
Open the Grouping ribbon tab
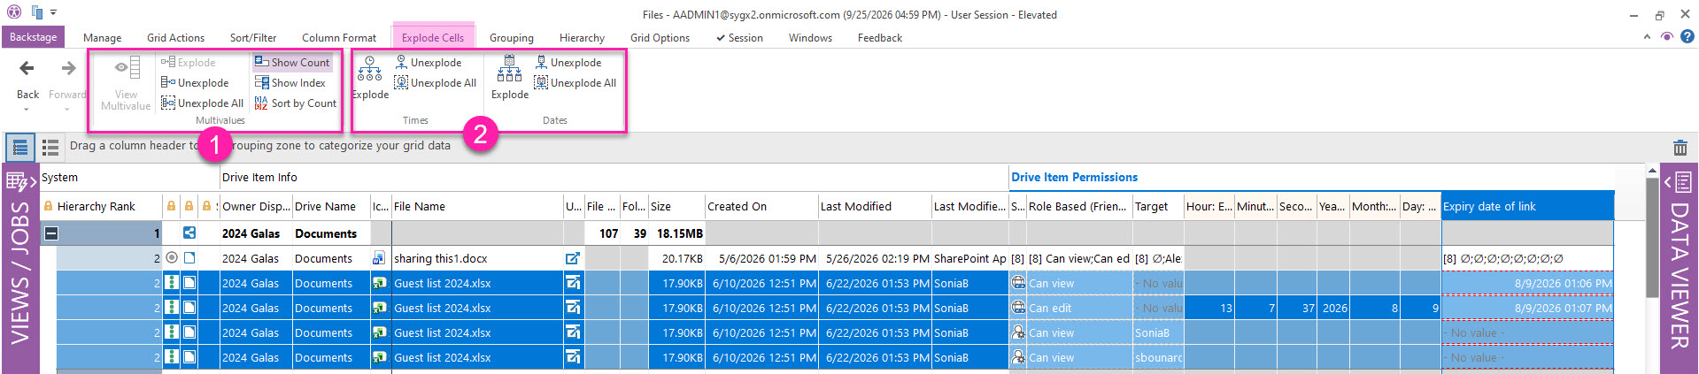[512, 38]
